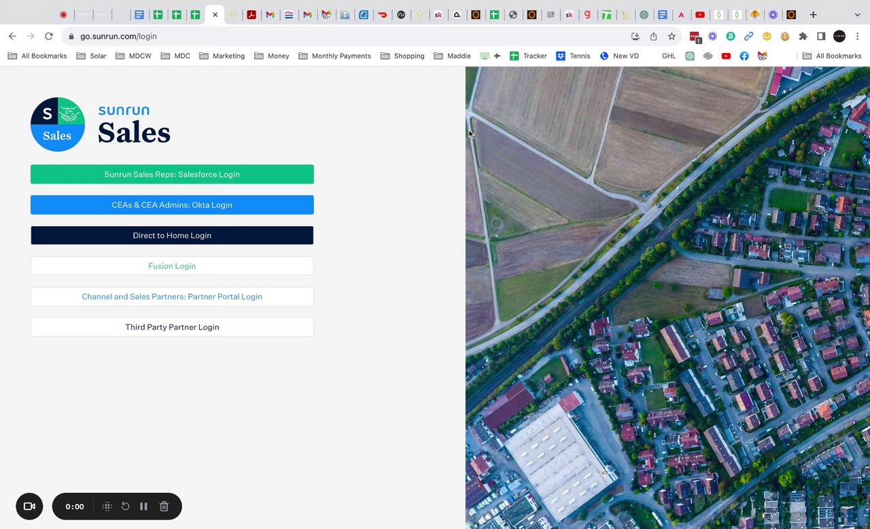870x529 pixels.
Task: Open the purple starburst extension in toolbar
Action: (x=712, y=36)
